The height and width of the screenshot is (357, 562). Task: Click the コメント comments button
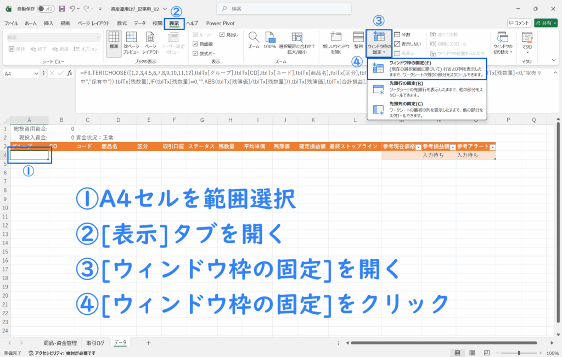[519, 23]
